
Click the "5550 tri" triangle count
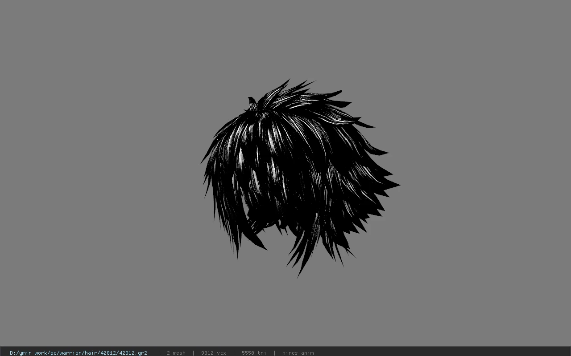click(x=254, y=353)
